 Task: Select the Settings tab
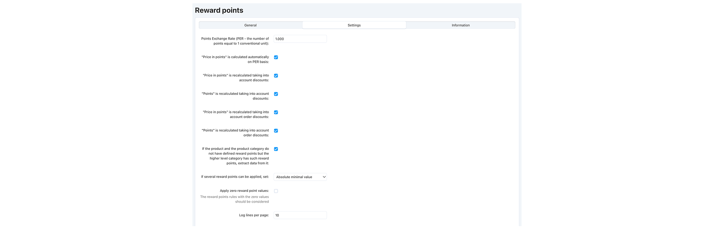tap(354, 25)
